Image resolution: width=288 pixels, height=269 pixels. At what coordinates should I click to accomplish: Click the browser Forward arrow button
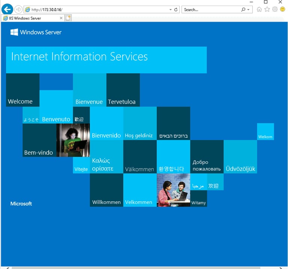tap(18, 9)
